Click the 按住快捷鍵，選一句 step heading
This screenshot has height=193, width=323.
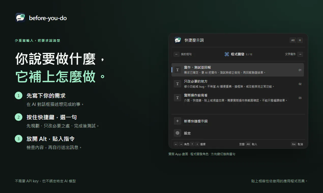tap(52, 117)
